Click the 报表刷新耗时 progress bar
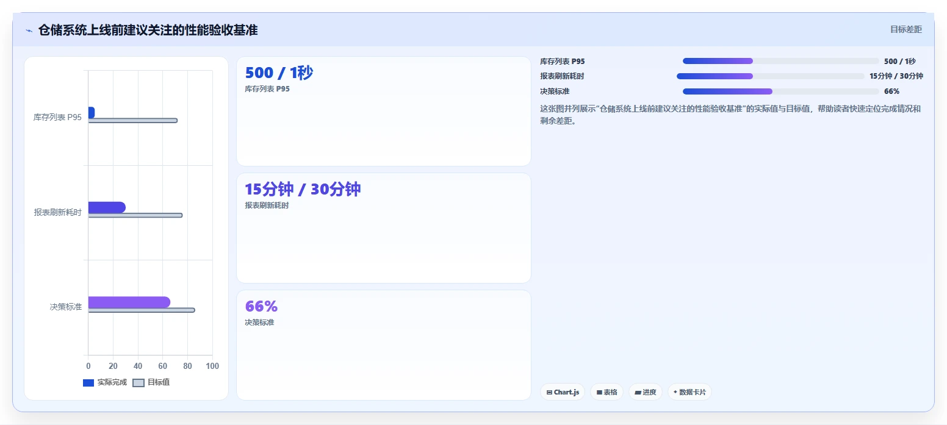Screen dimensions: 947x425 pos(771,76)
